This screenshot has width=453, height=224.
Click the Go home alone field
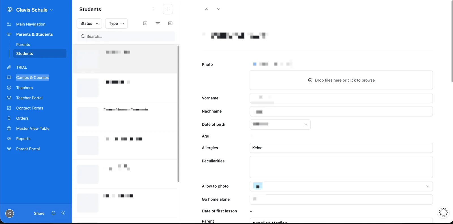tap(341, 199)
